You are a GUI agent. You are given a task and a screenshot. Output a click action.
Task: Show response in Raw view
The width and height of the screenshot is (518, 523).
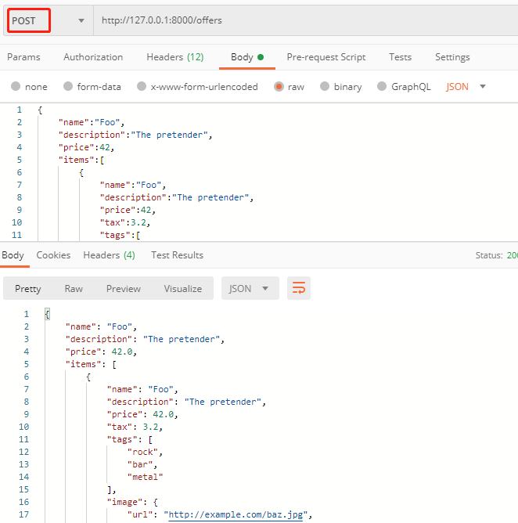click(74, 288)
